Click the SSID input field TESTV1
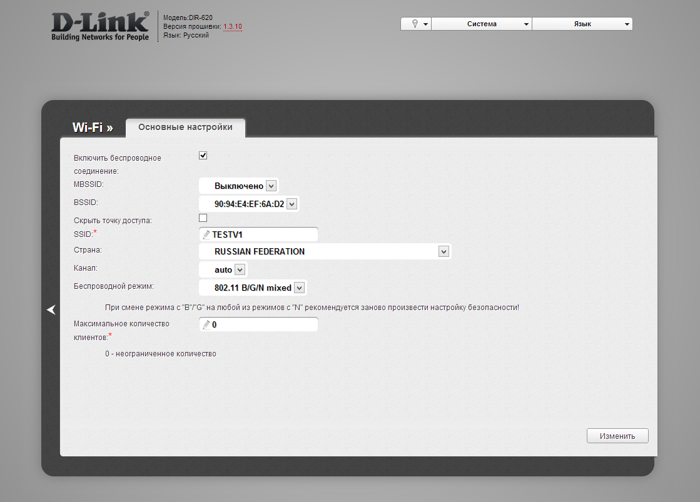The height and width of the screenshot is (502, 700). [258, 234]
